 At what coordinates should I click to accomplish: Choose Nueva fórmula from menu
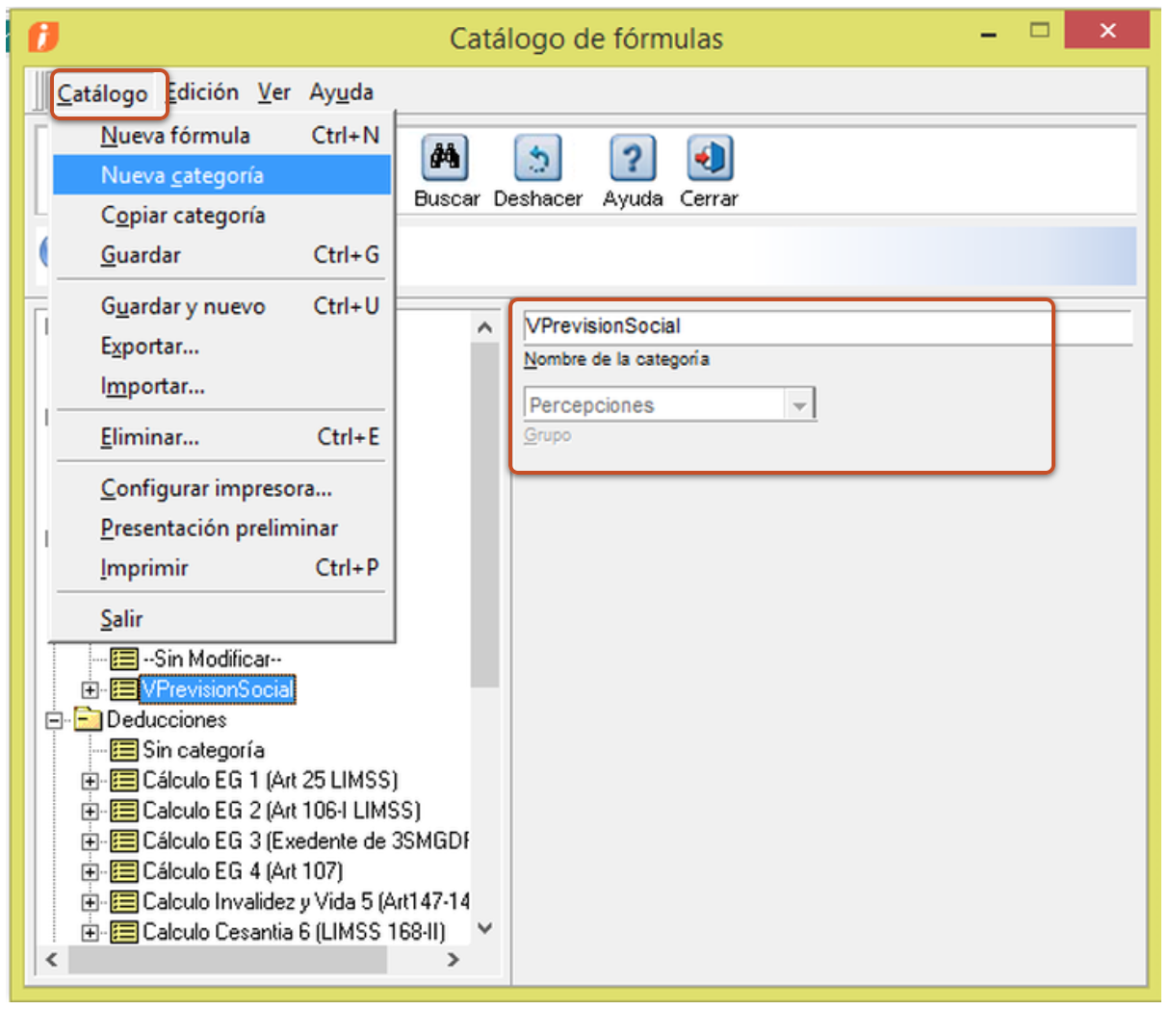pyautogui.click(x=222, y=136)
